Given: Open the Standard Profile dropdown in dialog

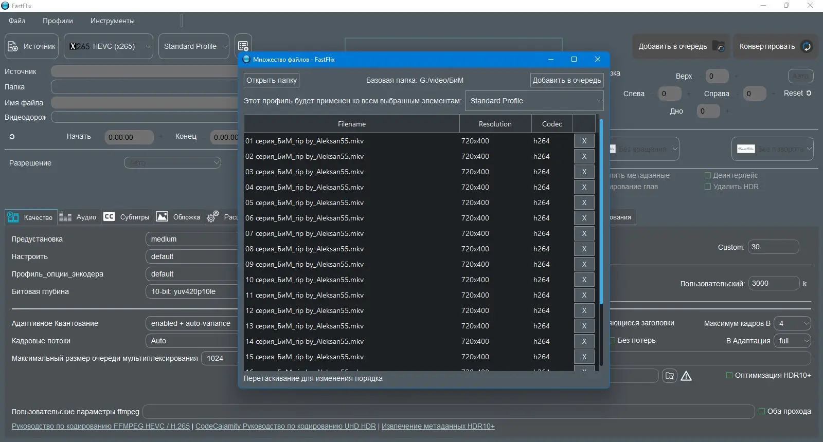Looking at the screenshot, I should [x=534, y=101].
